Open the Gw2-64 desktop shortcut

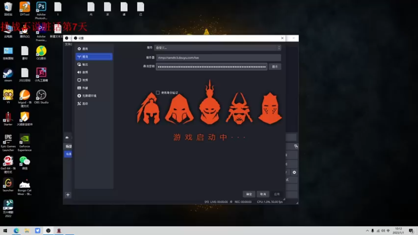pyautogui.click(x=8, y=164)
